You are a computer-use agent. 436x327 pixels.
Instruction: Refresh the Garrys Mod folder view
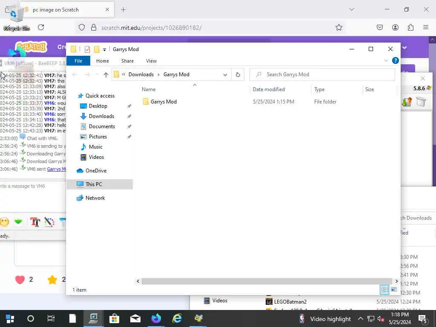tap(238, 75)
